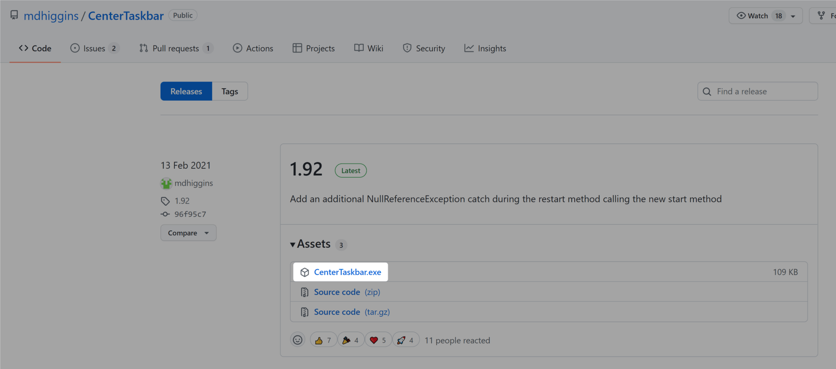Go to the Actions tab
Viewport: 836px width, 369px height.
click(x=253, y=48)
